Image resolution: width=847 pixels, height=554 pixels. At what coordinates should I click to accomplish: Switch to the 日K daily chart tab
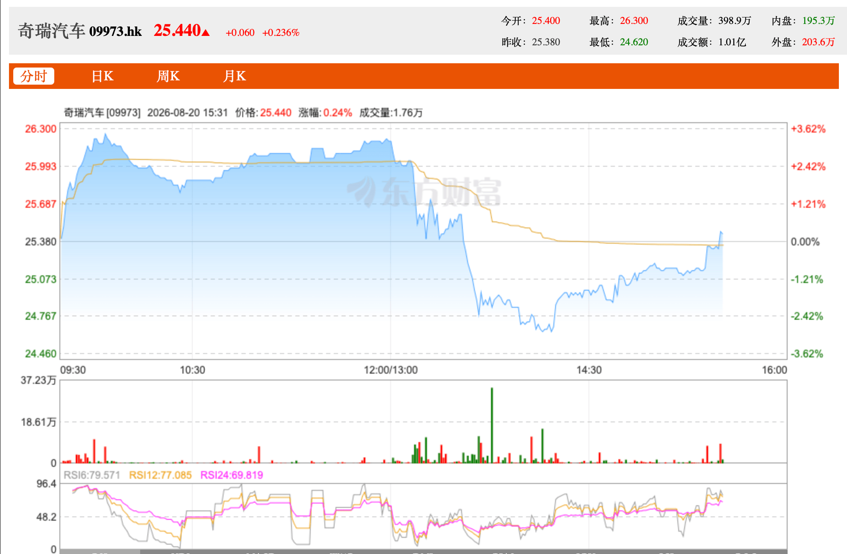tap(103, 76)
